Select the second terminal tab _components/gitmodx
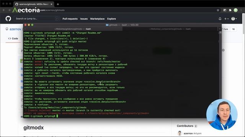 [x=170, y=29]
